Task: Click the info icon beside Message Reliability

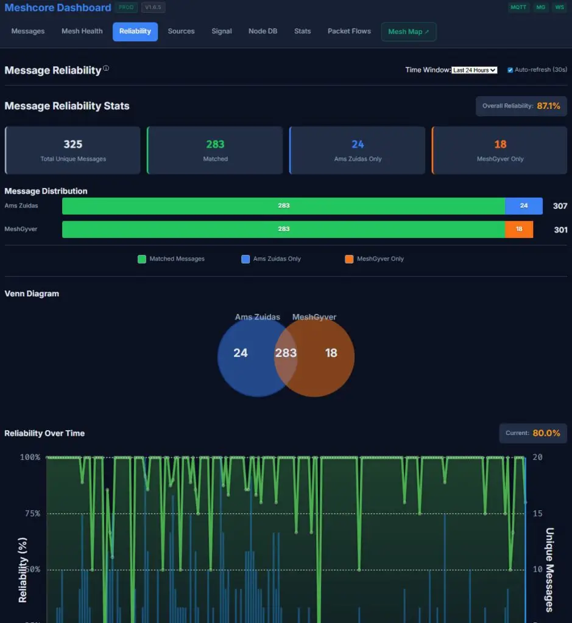Action: 106,69
